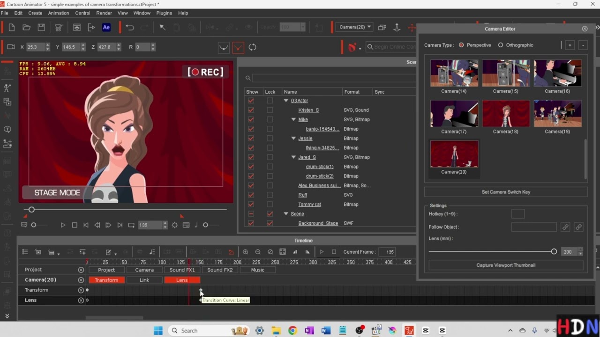The image size is (600, 337).
Task: Open the Render menu
Action: click(104, 13)
